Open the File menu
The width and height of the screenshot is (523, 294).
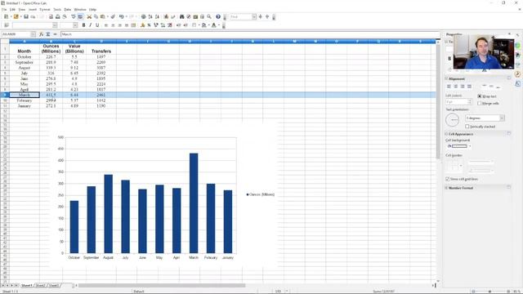pos(4,10)
